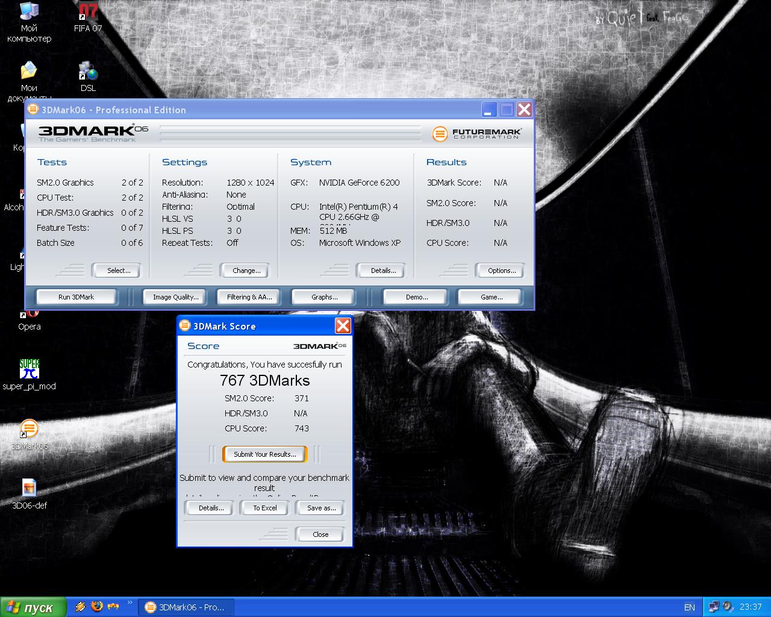This screenshot has width=771, height=617.
Task: Click the 3DMark Score dialog title icon
Action: pos(185,326)
